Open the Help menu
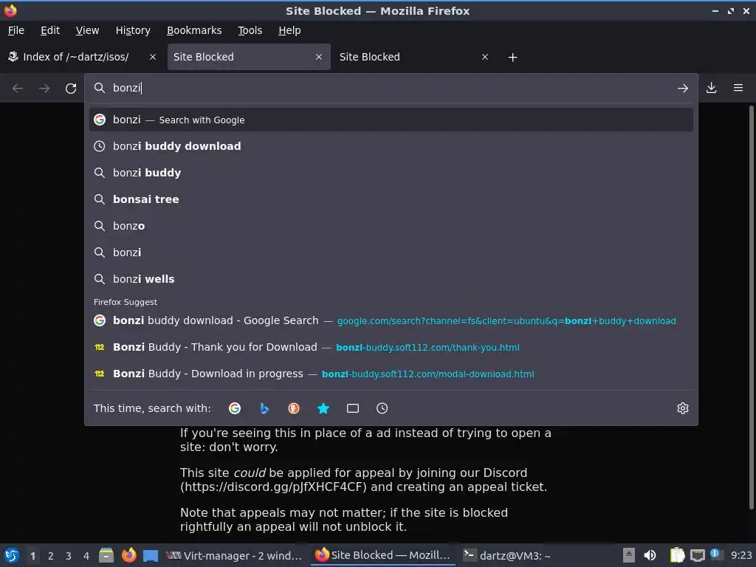The width and height of the screenshot is (756, 567). point(289,30)
